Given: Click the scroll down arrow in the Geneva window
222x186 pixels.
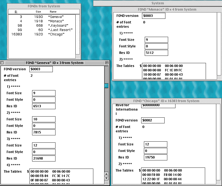Looking at the screenshot, I should [x=106, y=178].
